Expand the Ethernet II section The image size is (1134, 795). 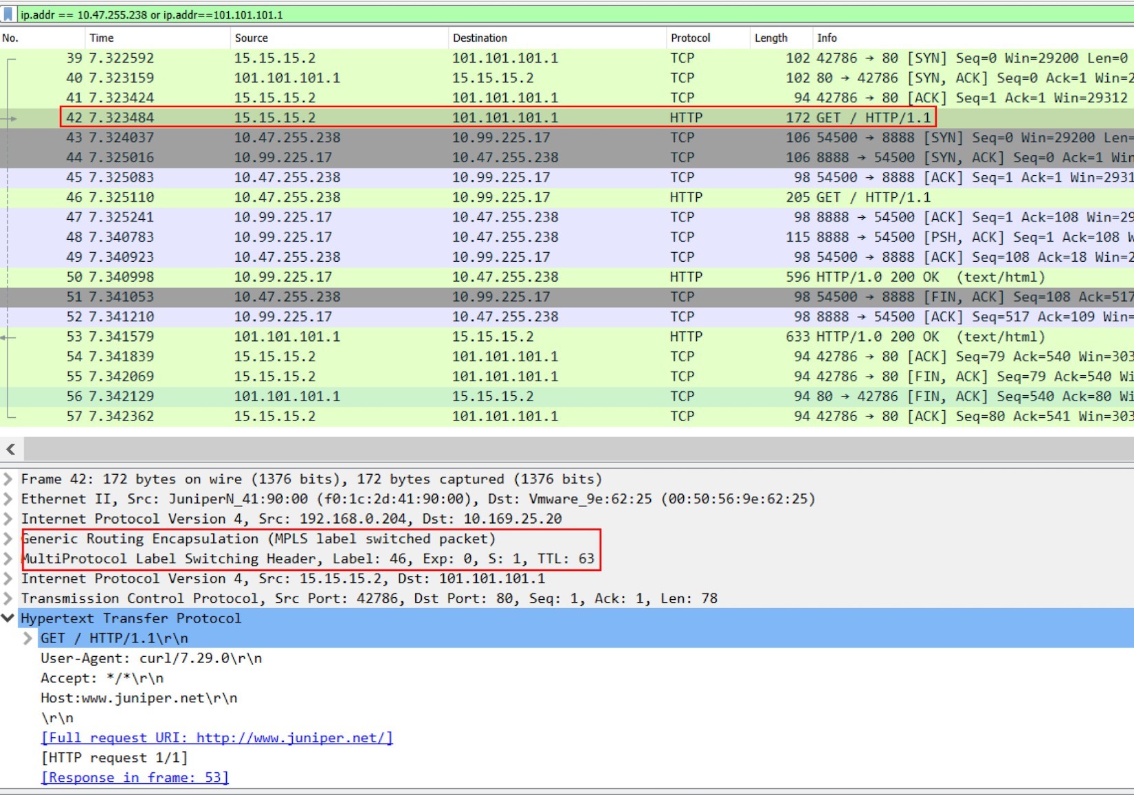tap(8, 499)
